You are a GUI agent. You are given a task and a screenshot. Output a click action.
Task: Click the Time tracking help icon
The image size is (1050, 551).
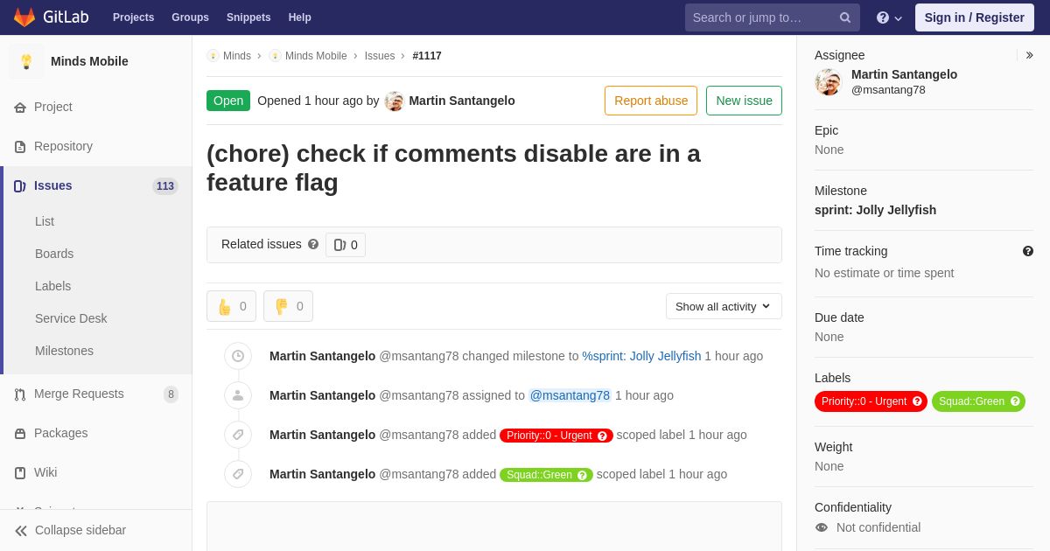(x=1028, y=251)
